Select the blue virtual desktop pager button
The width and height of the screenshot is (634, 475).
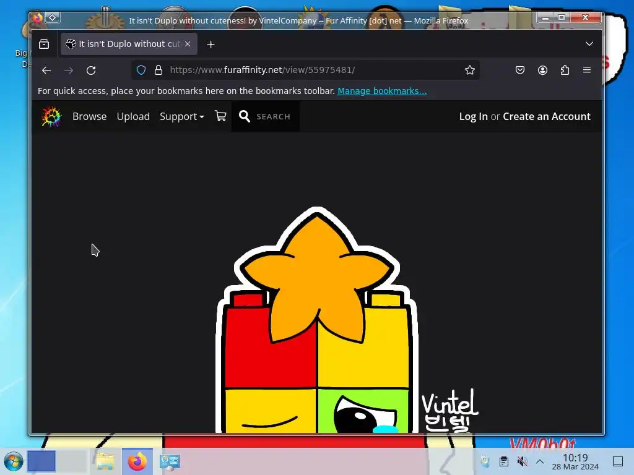41,461
